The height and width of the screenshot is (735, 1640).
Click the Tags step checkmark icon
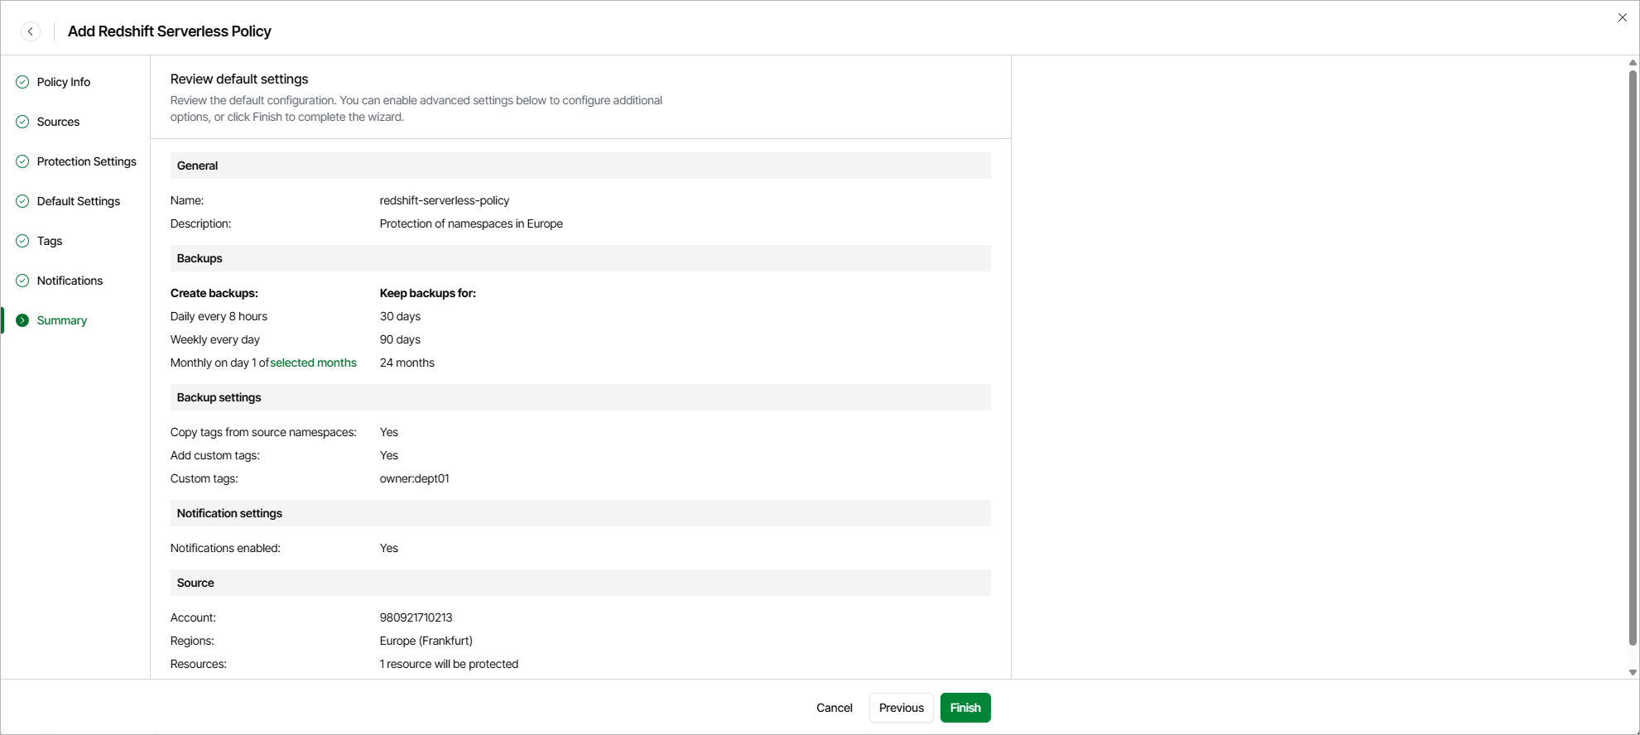[x=22, y=241]
